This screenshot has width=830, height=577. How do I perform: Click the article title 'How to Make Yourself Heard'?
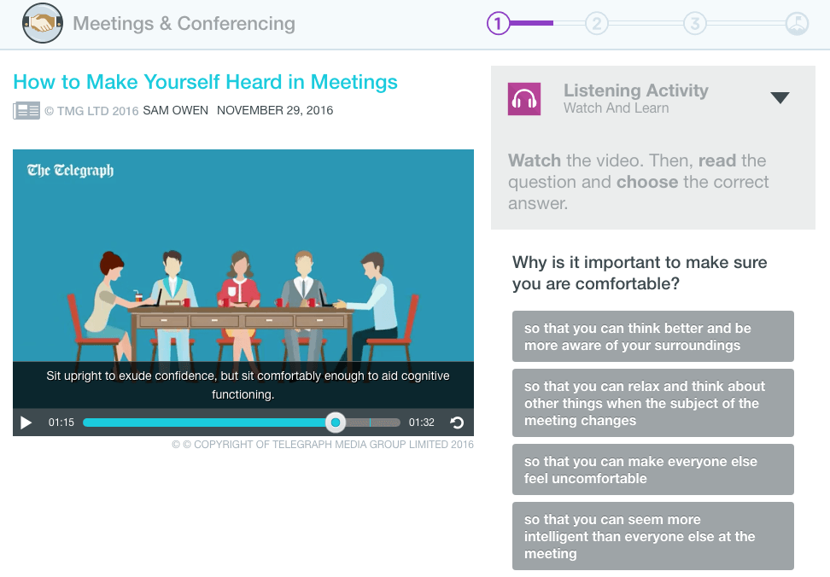pos(206,82)
